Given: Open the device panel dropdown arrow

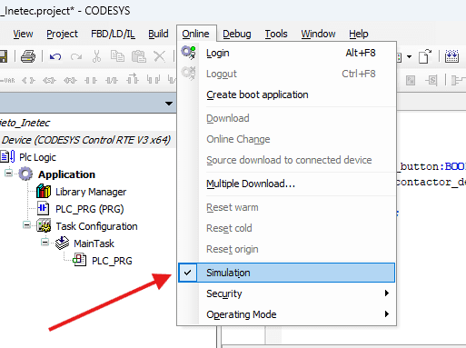Looking at the screenshot, I should pyautogui.click(x=169, y=104).
